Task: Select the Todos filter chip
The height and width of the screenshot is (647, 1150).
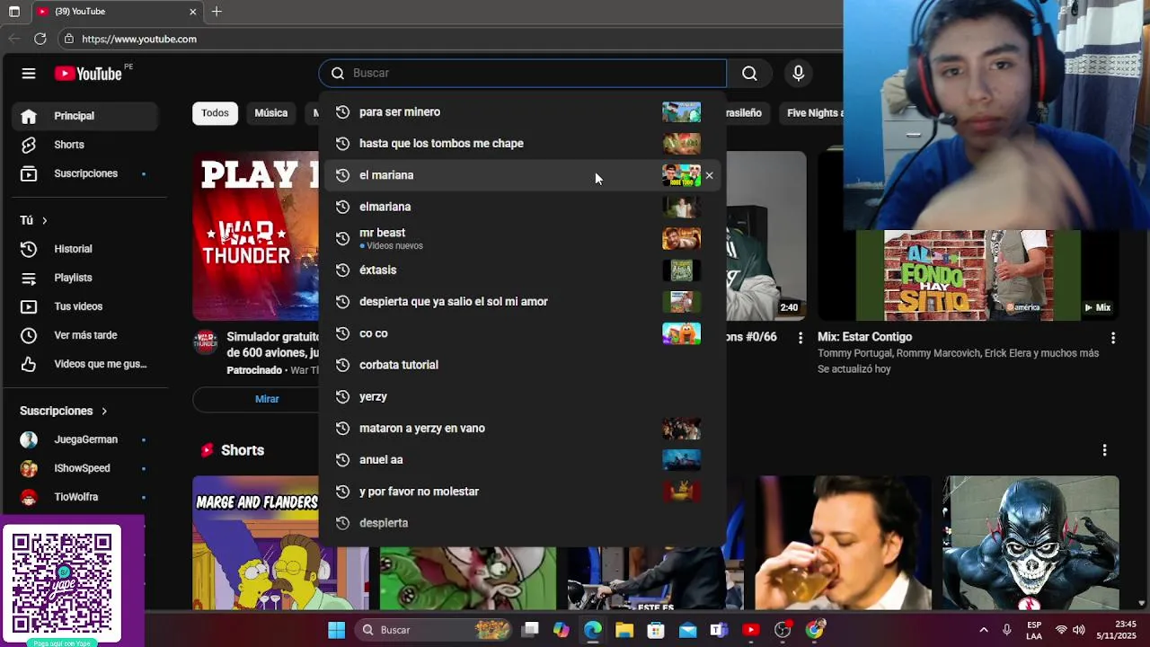Action: [x=215, y=113]
